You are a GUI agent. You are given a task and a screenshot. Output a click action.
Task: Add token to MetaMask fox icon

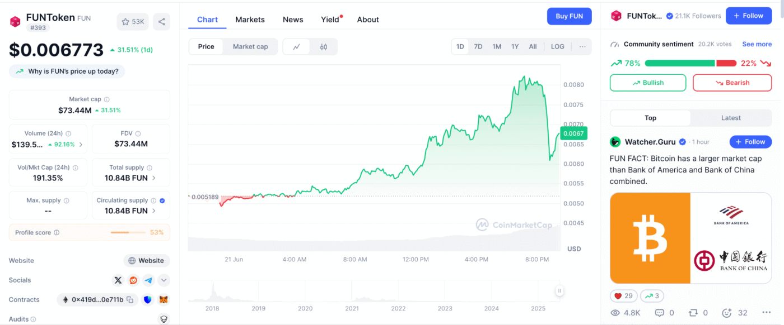(164, 300)
